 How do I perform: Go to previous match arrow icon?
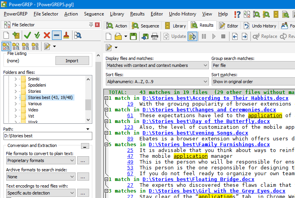click(235, 36)
